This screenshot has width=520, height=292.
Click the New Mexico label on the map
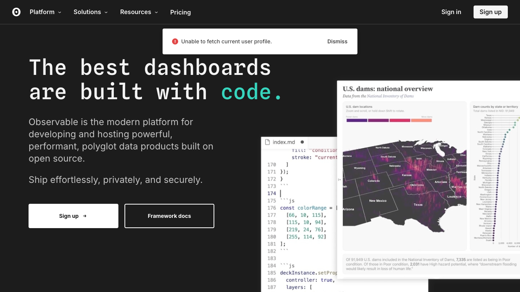tap(378, 201)
